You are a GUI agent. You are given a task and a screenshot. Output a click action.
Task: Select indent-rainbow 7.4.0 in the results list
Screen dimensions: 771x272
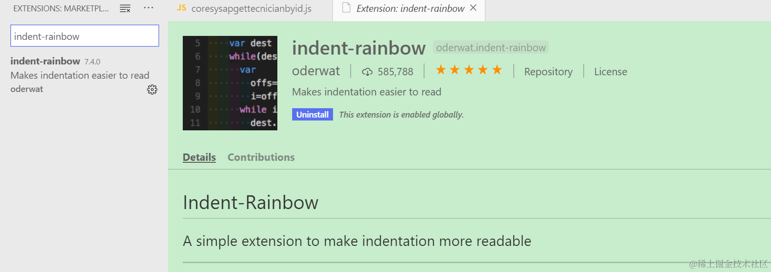coord(84,75)
